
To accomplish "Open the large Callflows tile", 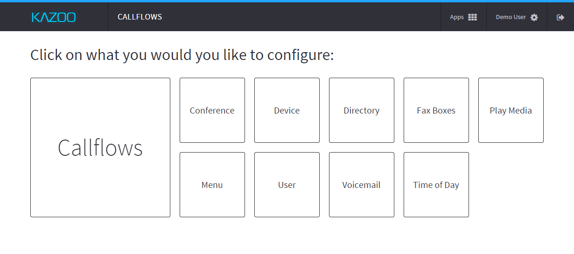I will tap(100, 147).
